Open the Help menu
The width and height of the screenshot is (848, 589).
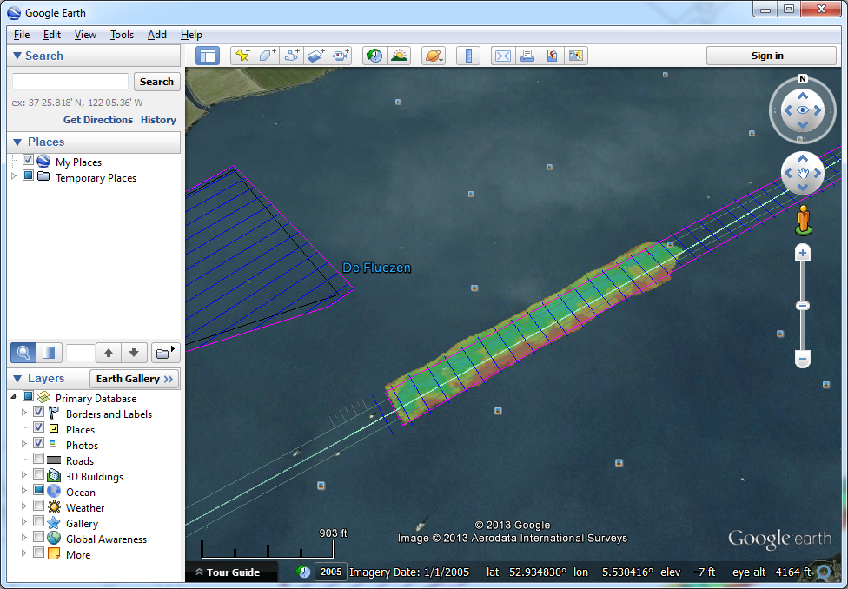pyautogui.click(x=191, y=35)
